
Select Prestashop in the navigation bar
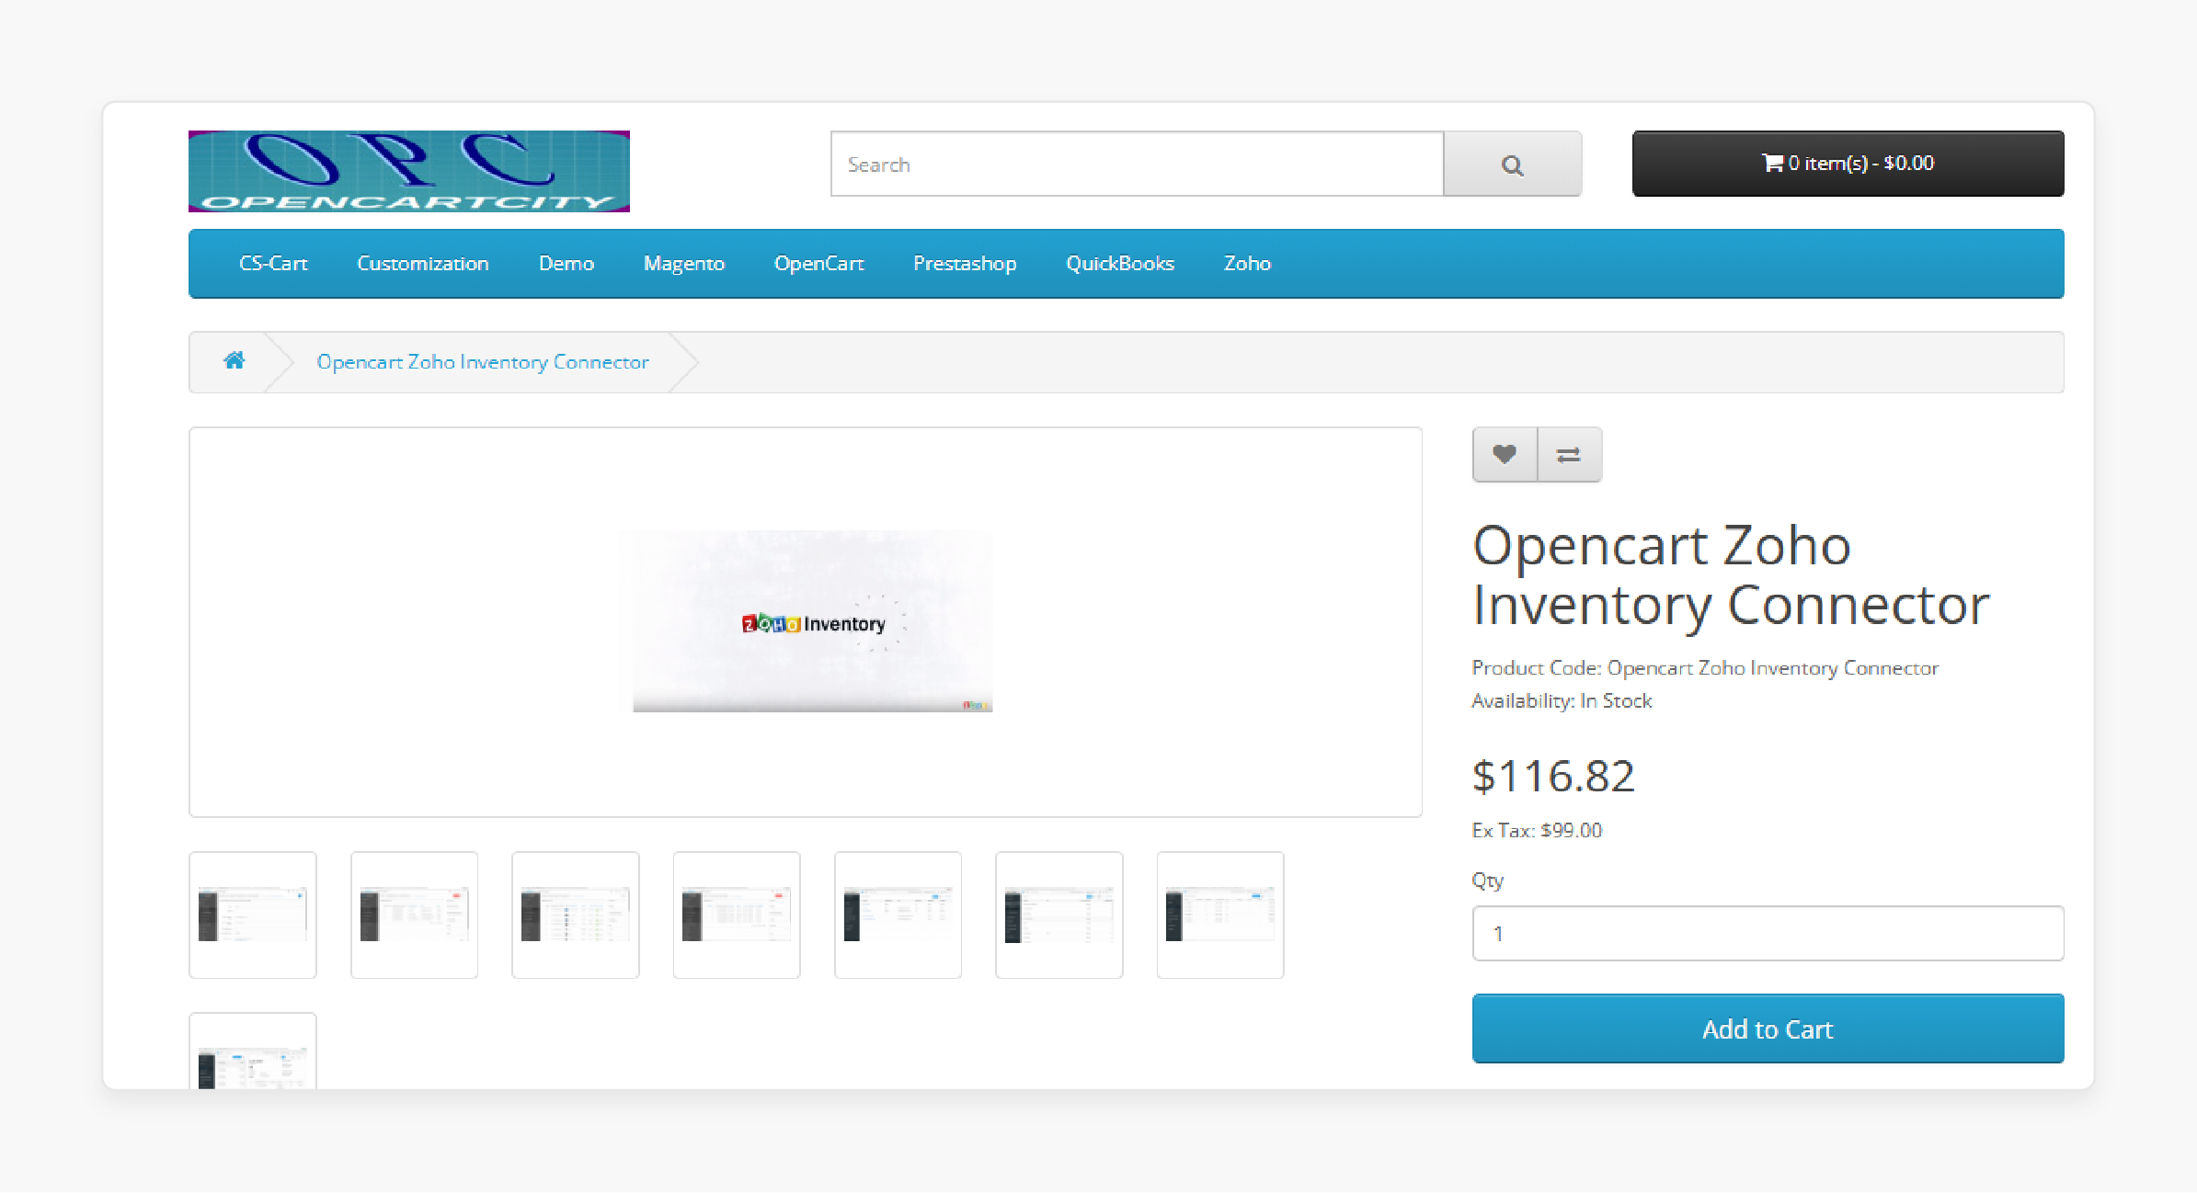(x=965, y=264)
